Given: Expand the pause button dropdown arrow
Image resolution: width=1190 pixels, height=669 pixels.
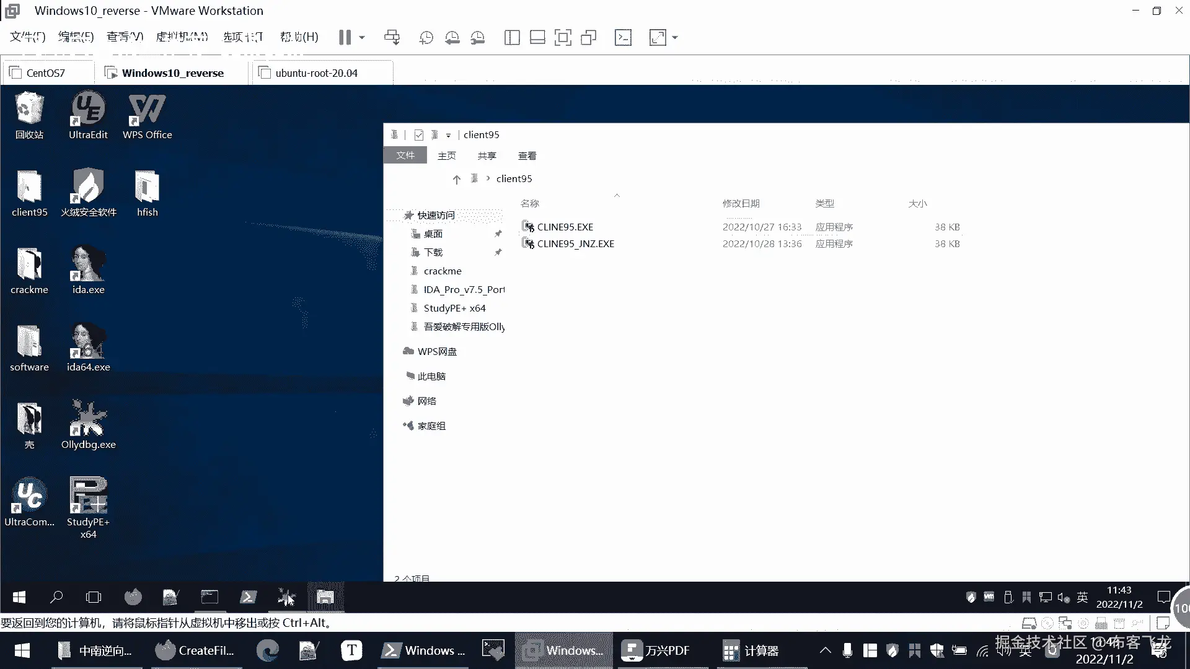Looking at the screenshot, I should [x=362, y=38].
